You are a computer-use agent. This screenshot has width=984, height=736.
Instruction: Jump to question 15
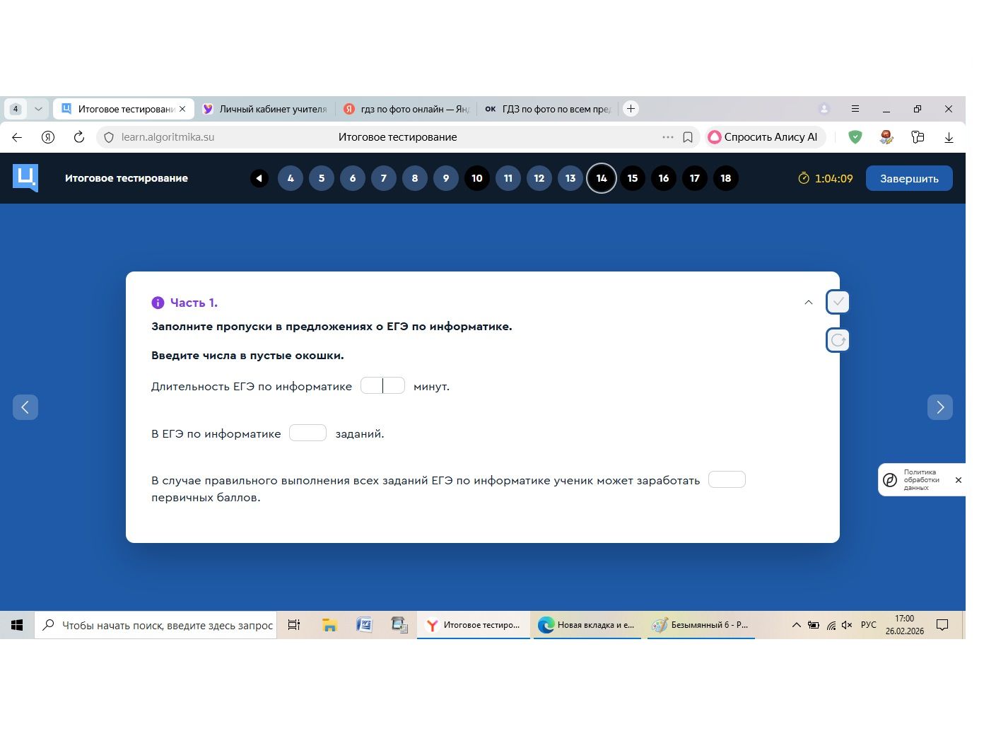pos(633,178)
